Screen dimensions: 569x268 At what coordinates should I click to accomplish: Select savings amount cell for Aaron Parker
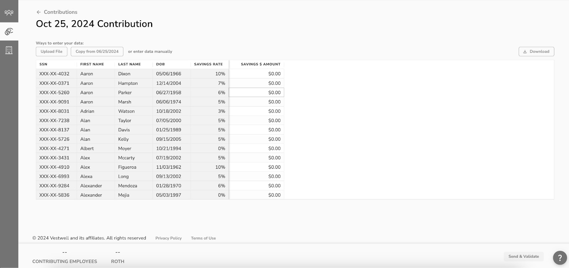[256, 93]
